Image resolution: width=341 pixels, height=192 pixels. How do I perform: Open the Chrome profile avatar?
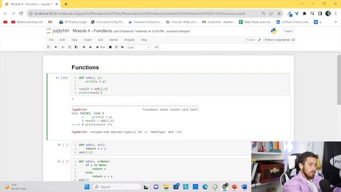tap(328, 13)
